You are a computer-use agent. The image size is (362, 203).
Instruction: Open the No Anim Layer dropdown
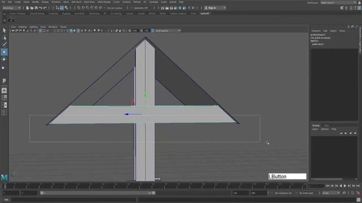(307, 193)
